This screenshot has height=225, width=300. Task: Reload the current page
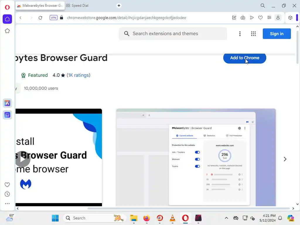click(x=40, y=18)
